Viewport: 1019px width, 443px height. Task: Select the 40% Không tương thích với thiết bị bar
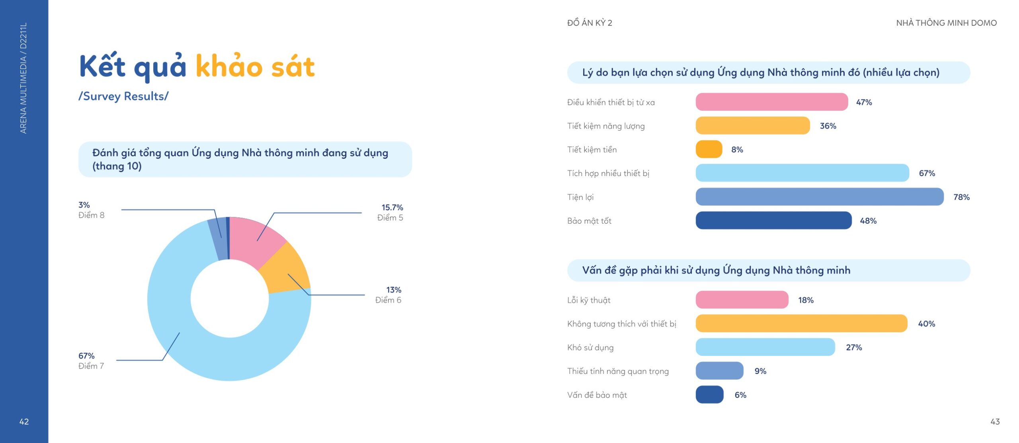click(x=801, y=323)
